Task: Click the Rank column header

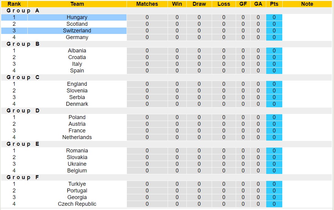Action: tap(14, 4)
